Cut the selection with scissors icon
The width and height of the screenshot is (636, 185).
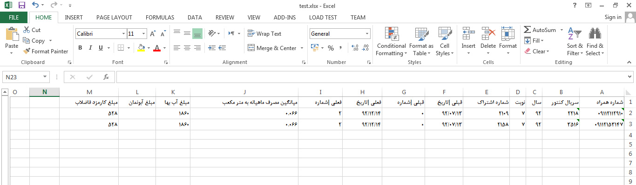[x=32, y=30]
